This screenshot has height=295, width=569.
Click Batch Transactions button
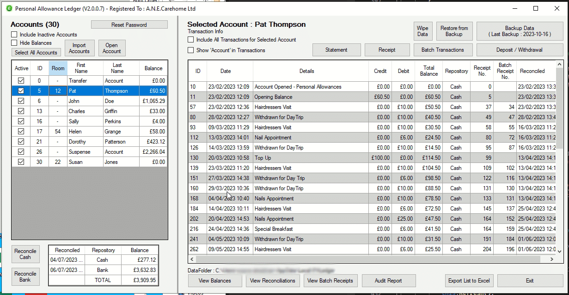[442, 50]
